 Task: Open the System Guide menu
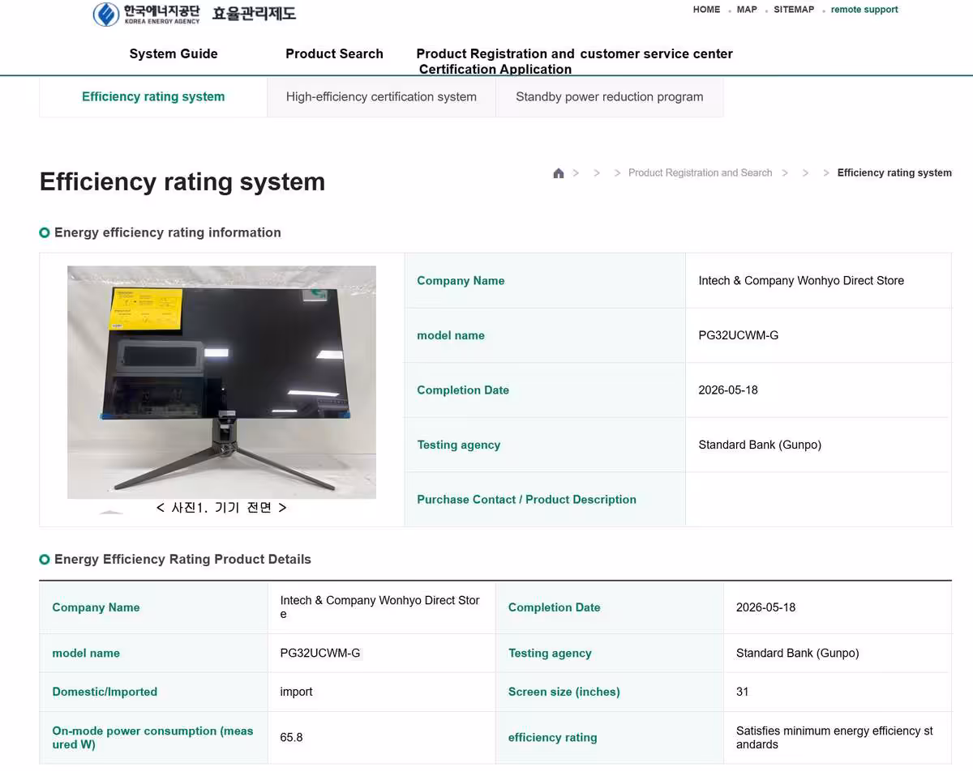(174, 54)
